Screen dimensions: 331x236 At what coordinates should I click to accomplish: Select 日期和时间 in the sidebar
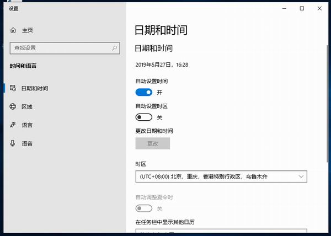(x=65, y=88)
